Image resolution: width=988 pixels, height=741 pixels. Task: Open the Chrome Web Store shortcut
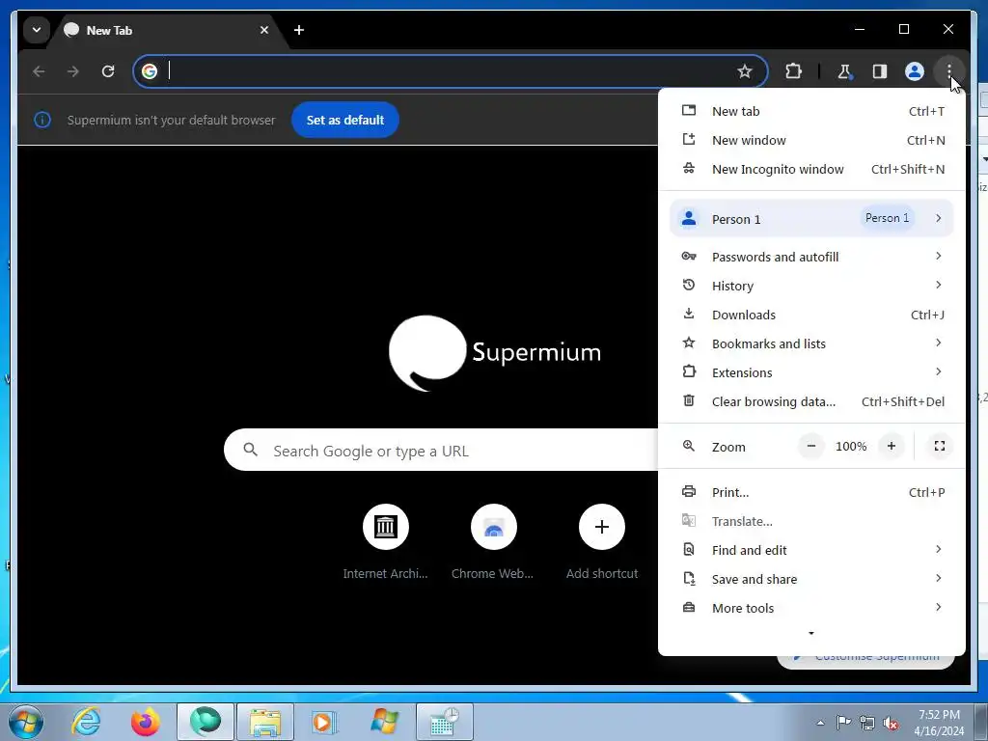click(x=493, y=542)
